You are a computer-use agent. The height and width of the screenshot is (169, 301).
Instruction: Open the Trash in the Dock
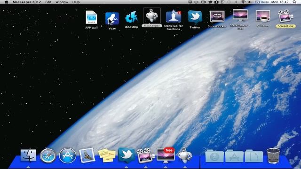(x=273, y=156)
